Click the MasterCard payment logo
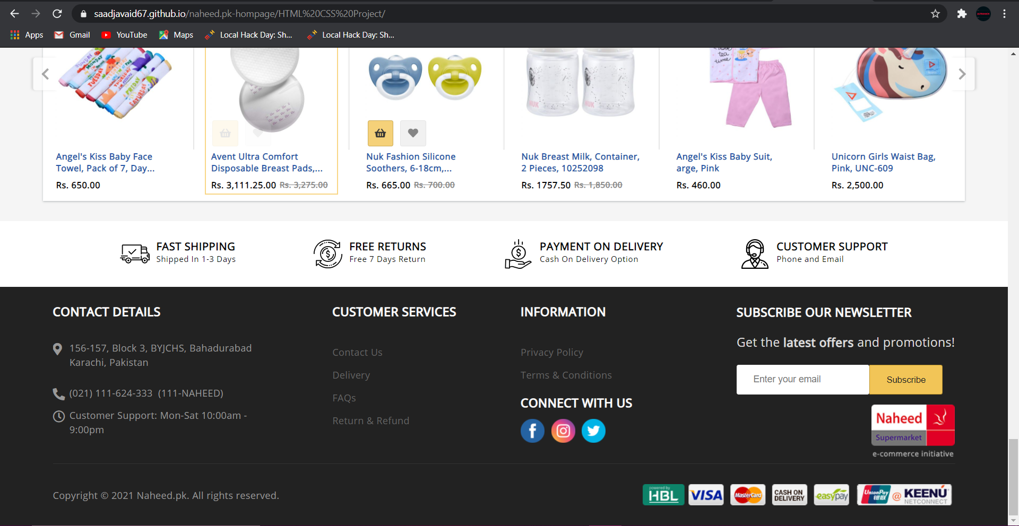1019x526 pixels. (x=748, y=495)
